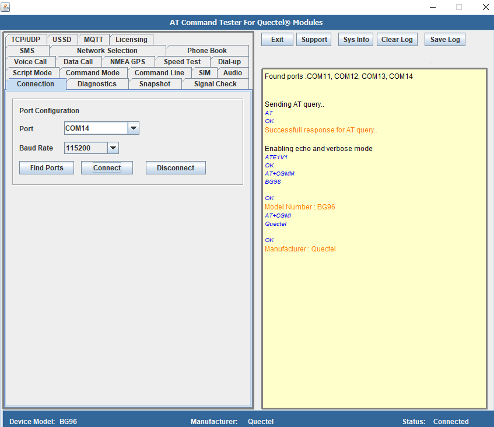This screenshot has width=494, height=427.
Task: Click the Connected status text
Action: point(451,422)
